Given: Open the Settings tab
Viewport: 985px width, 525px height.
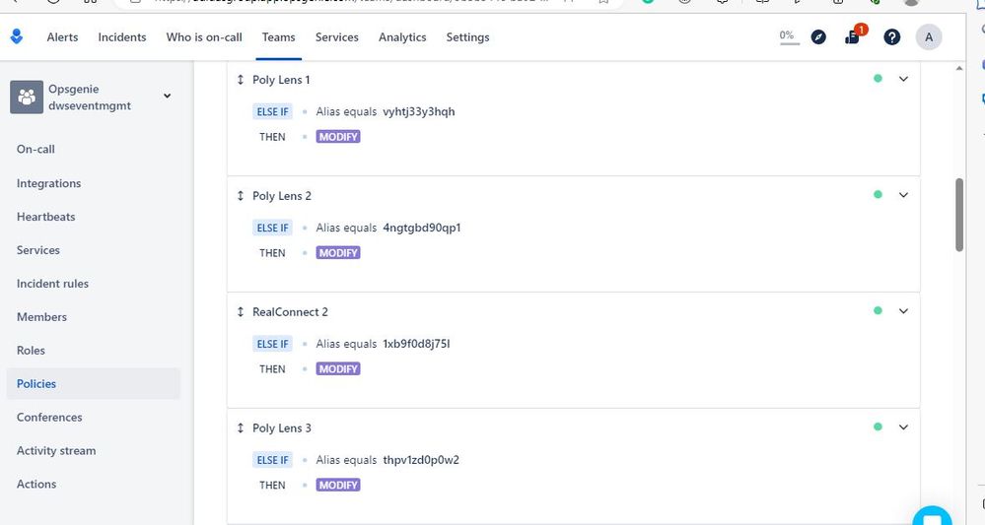Looking at the screenshot, I should (x=467, y=37).
